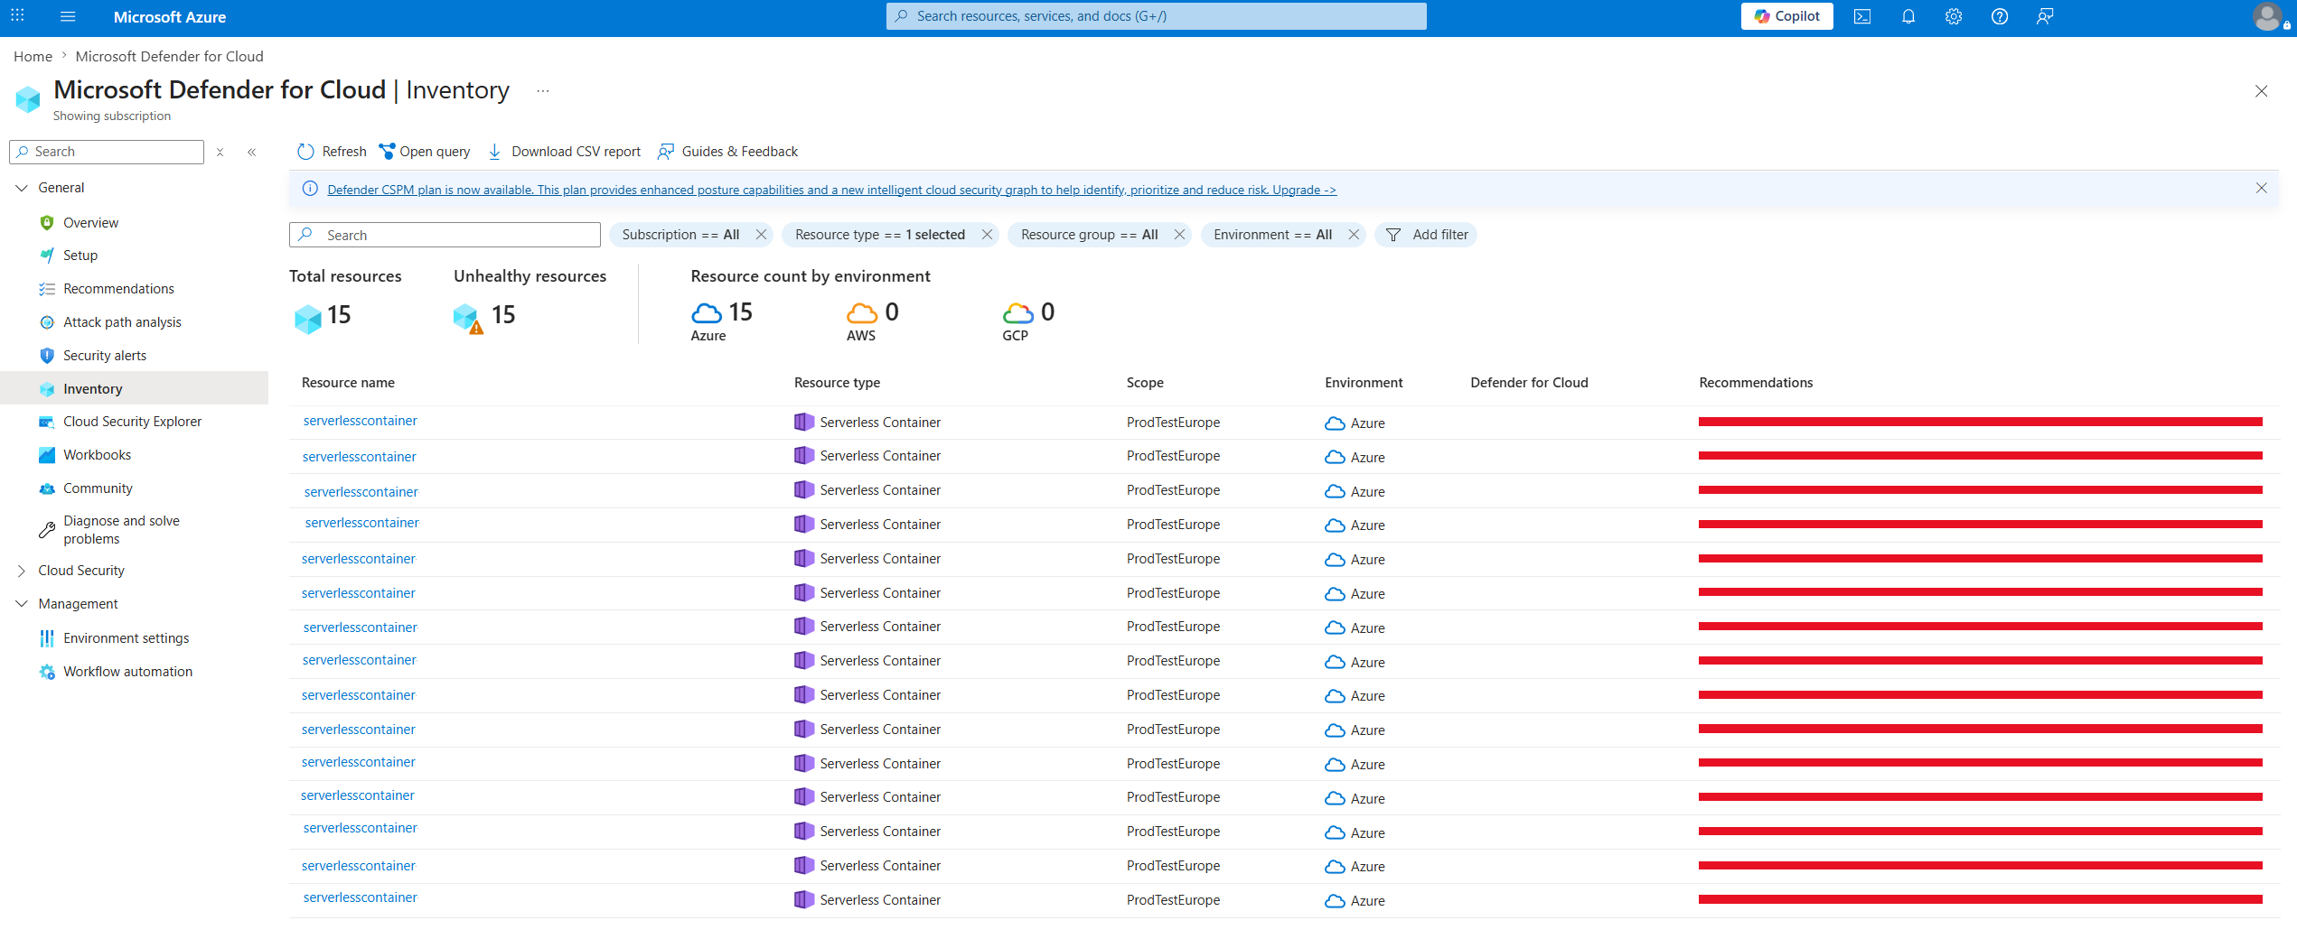Click the Community icon in the sidebar
This screenshot has width=2297, height=939.
point(47,488)
